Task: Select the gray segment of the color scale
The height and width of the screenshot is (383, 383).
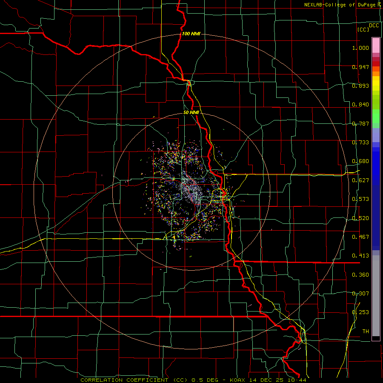Action: coord(376,296)
